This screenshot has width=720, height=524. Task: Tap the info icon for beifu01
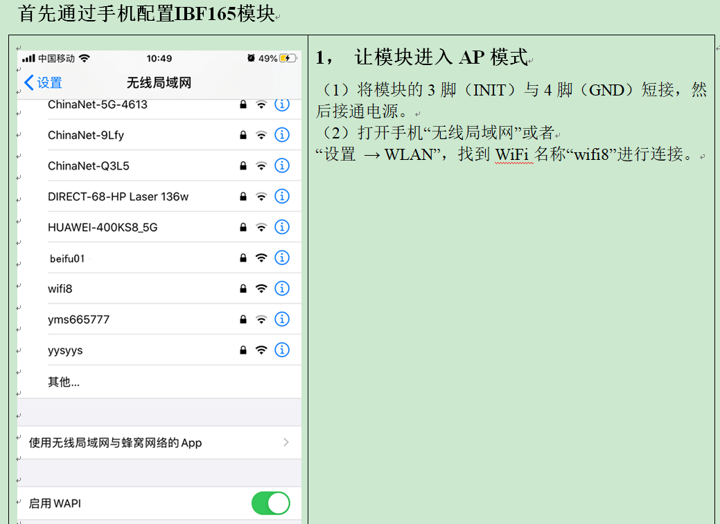[x=282, y=258]
